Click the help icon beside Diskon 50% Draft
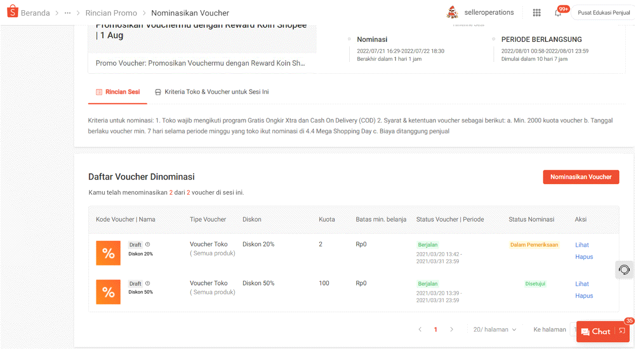635x349 pixels. tap(148, 283)
